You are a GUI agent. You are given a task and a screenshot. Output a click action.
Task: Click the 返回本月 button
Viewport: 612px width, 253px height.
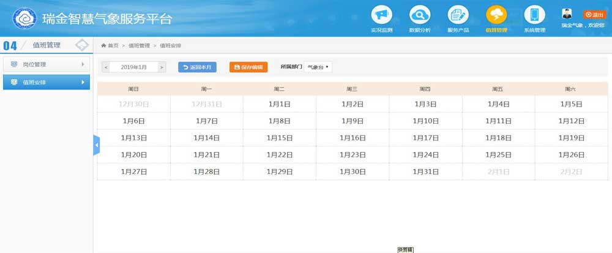click(197, 67)
